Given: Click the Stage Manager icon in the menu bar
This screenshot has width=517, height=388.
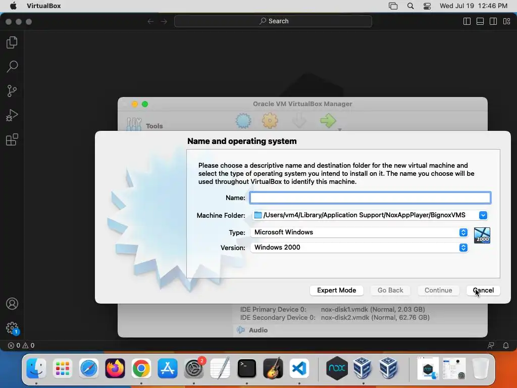Looking at the screenshot, I should click(x=393, y=6).
